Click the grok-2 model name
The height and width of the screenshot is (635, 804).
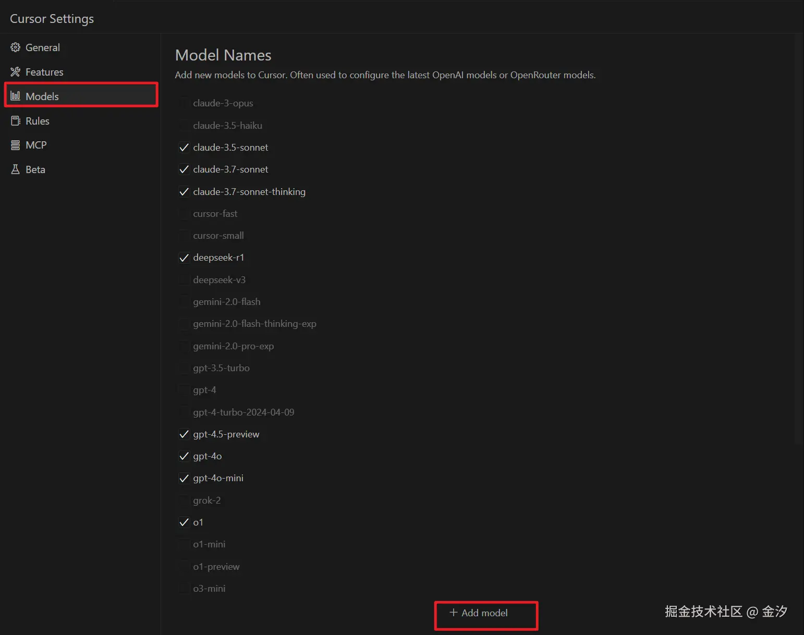206,500
